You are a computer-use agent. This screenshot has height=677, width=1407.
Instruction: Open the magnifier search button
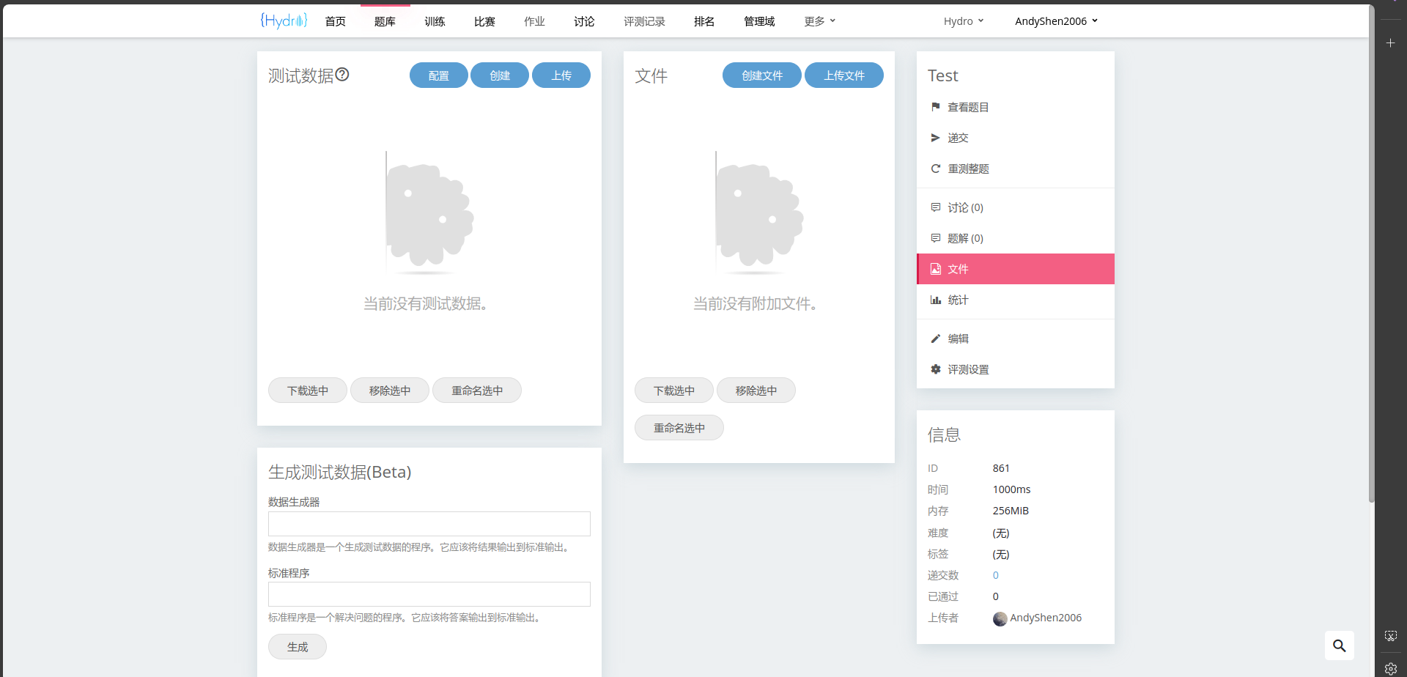coord(1339,645)
